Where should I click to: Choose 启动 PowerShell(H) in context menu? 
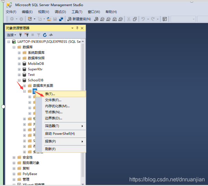coord(61,134)
